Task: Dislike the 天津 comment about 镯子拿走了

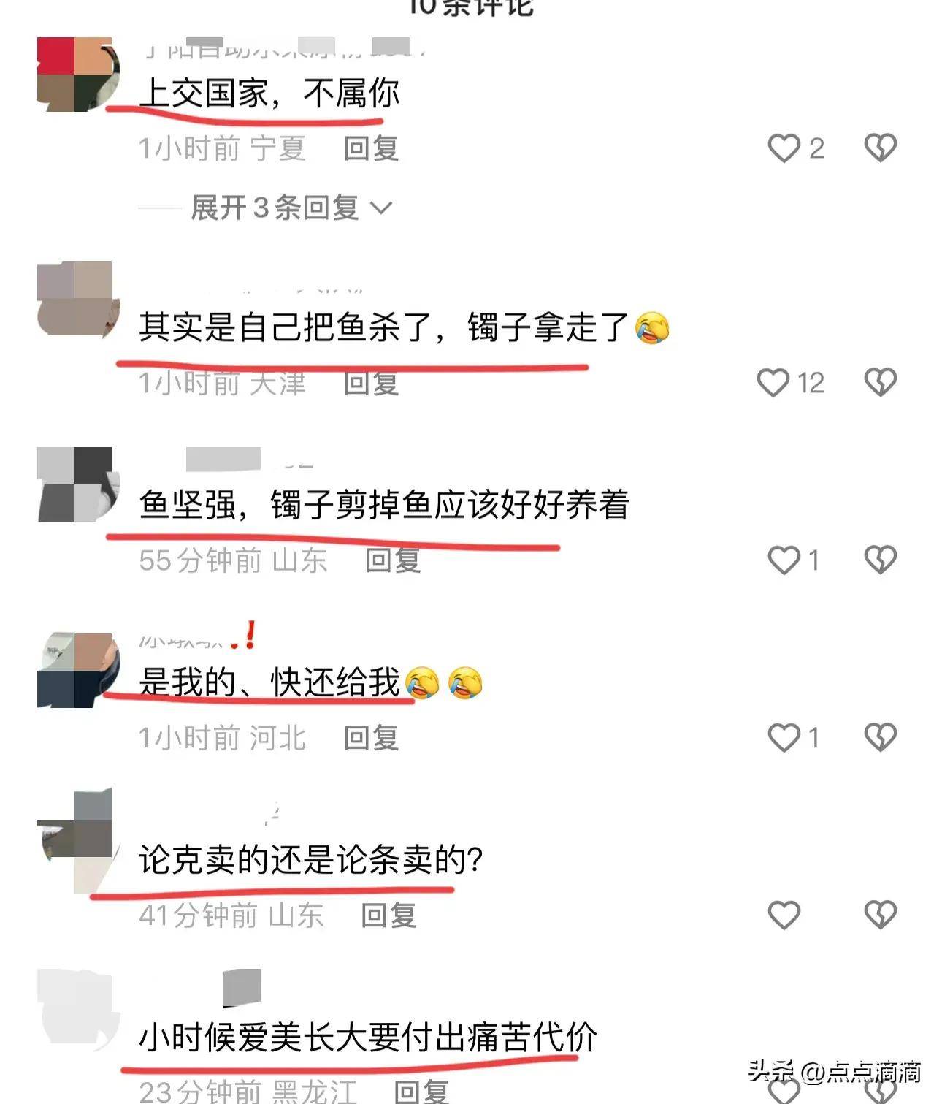Action: tap(880, 383)
